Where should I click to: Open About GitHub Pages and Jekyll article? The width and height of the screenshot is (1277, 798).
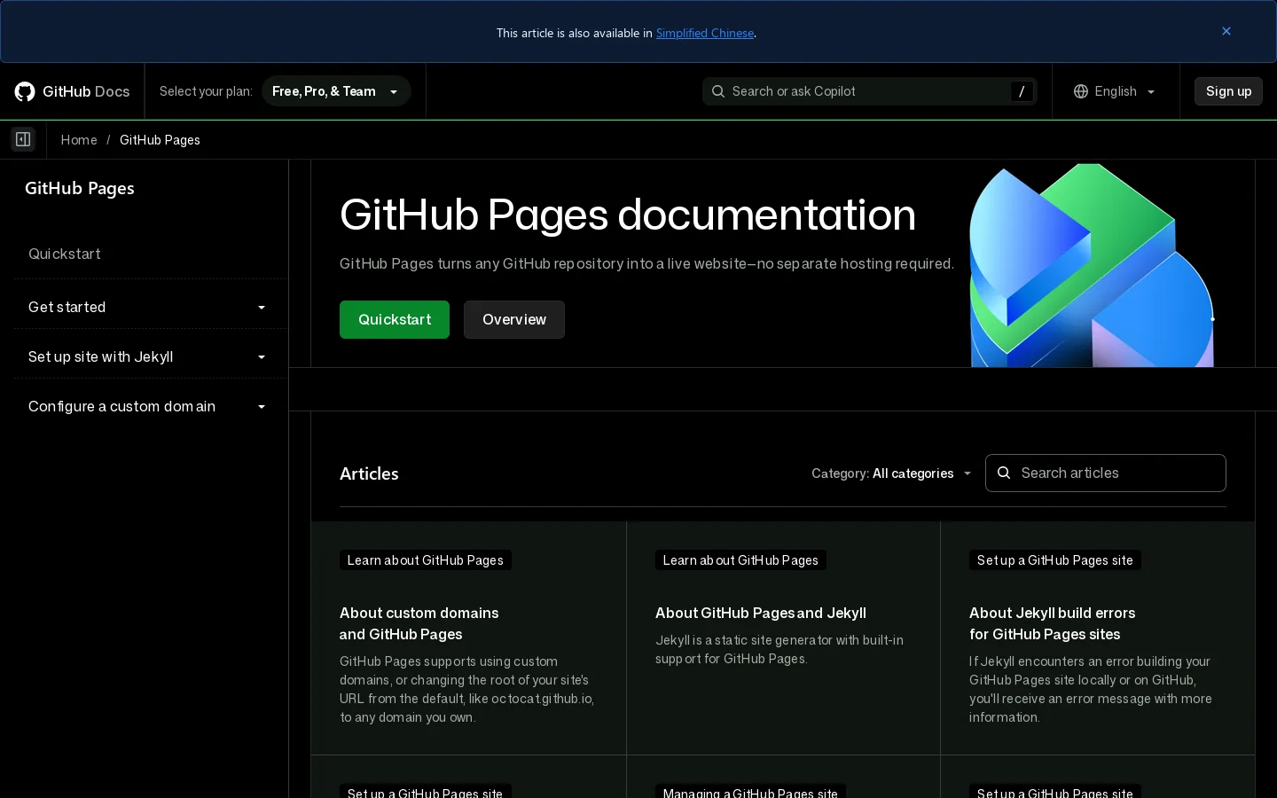point(761,613)
